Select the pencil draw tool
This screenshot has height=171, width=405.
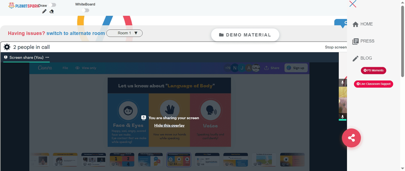pyautogui.click(x=44, y=11)
